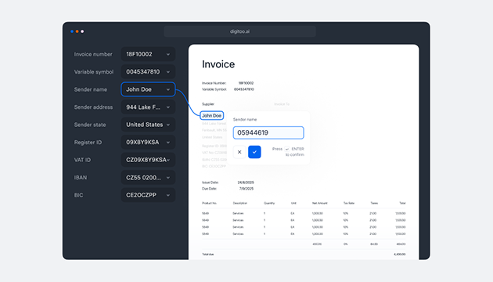
Task: Click the Register ID label in sidebar
Action: tap(88, 143)
